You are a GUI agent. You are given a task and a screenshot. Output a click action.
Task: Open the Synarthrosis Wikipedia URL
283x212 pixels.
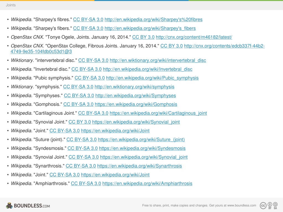(140, 166)
